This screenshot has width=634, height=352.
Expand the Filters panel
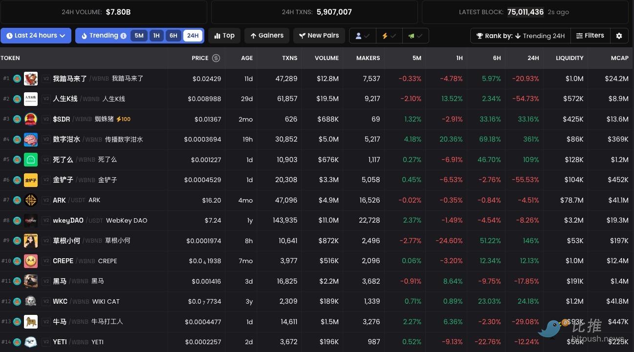(x=590, y=36)
